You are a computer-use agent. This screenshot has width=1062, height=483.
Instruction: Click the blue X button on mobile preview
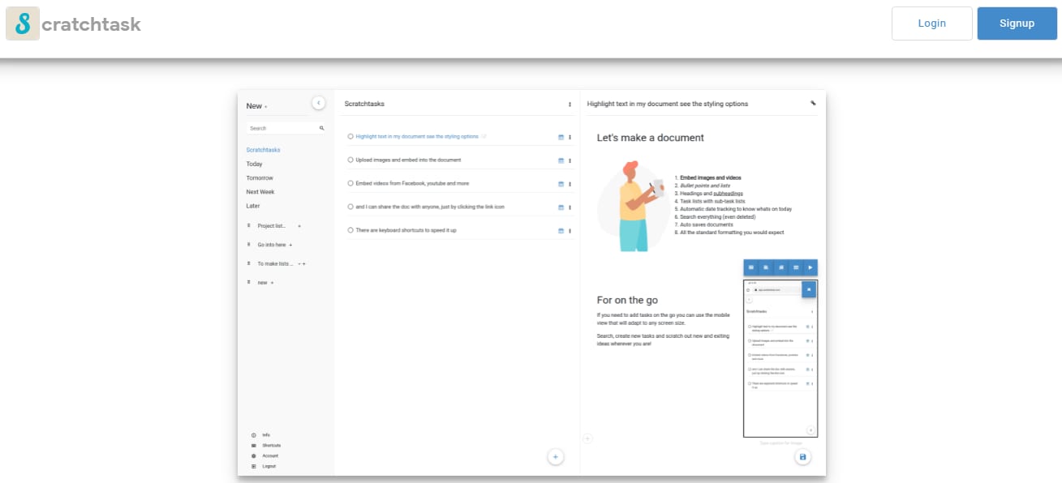809,289
